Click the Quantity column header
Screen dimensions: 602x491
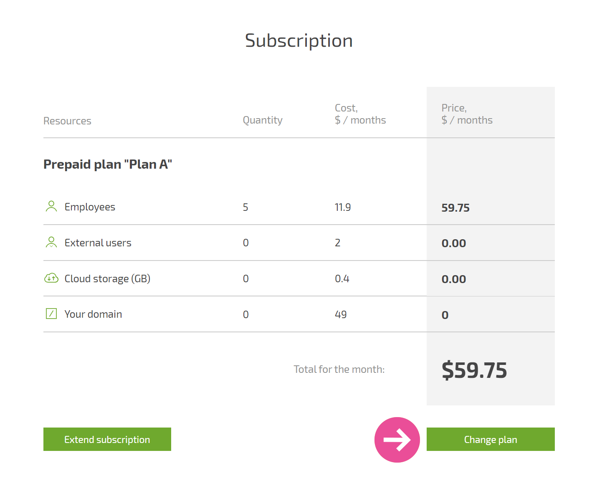[263, 120]
